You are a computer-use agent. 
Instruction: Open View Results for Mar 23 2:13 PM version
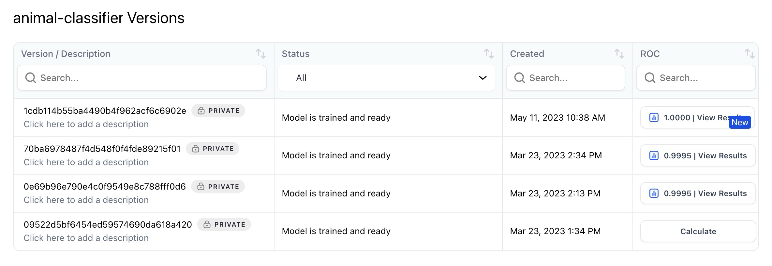[x=698, y=193]
